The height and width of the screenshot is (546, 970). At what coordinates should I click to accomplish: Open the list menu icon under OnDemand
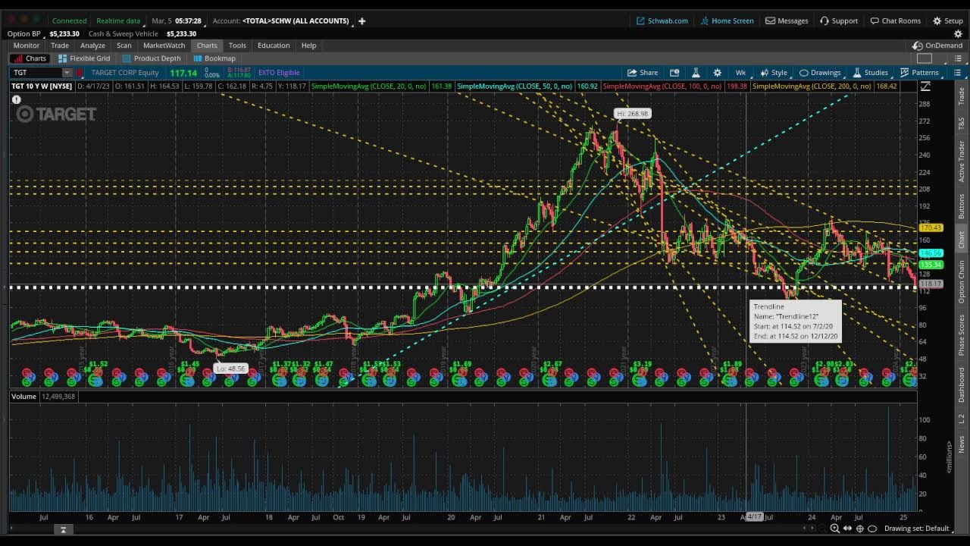click(x=957, y=58)
